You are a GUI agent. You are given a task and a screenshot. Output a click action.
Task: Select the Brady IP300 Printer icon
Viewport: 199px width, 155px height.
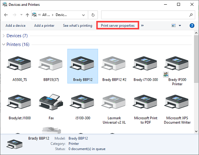[x=177, y=63]
